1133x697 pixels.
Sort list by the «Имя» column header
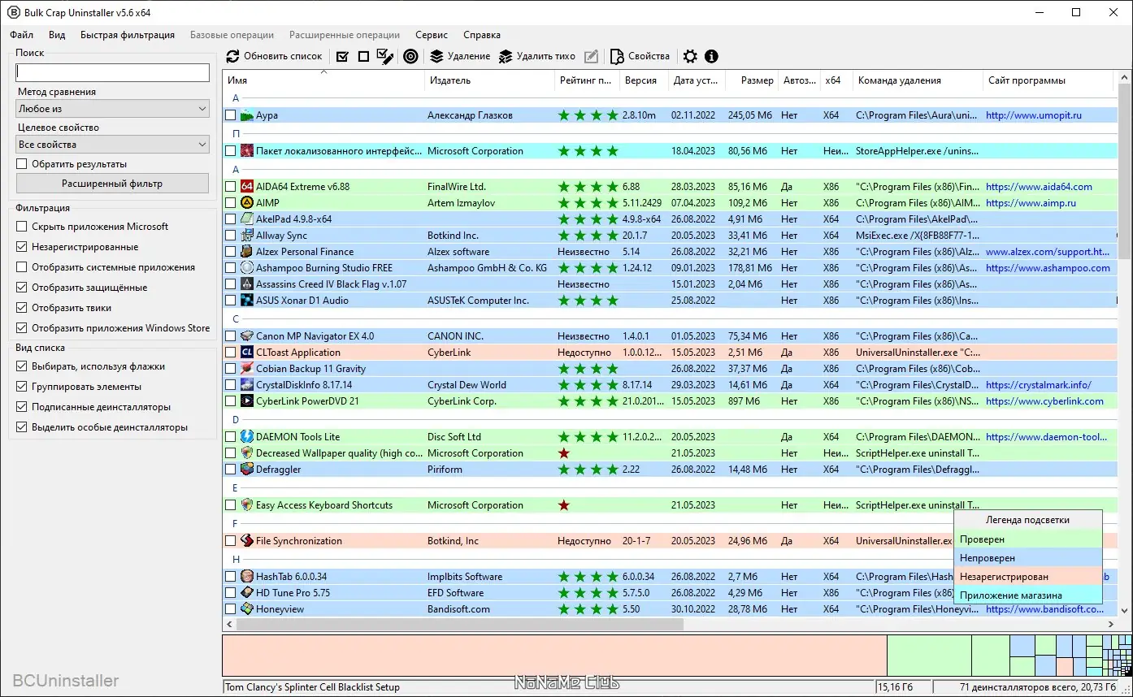(x=323, y=80)
